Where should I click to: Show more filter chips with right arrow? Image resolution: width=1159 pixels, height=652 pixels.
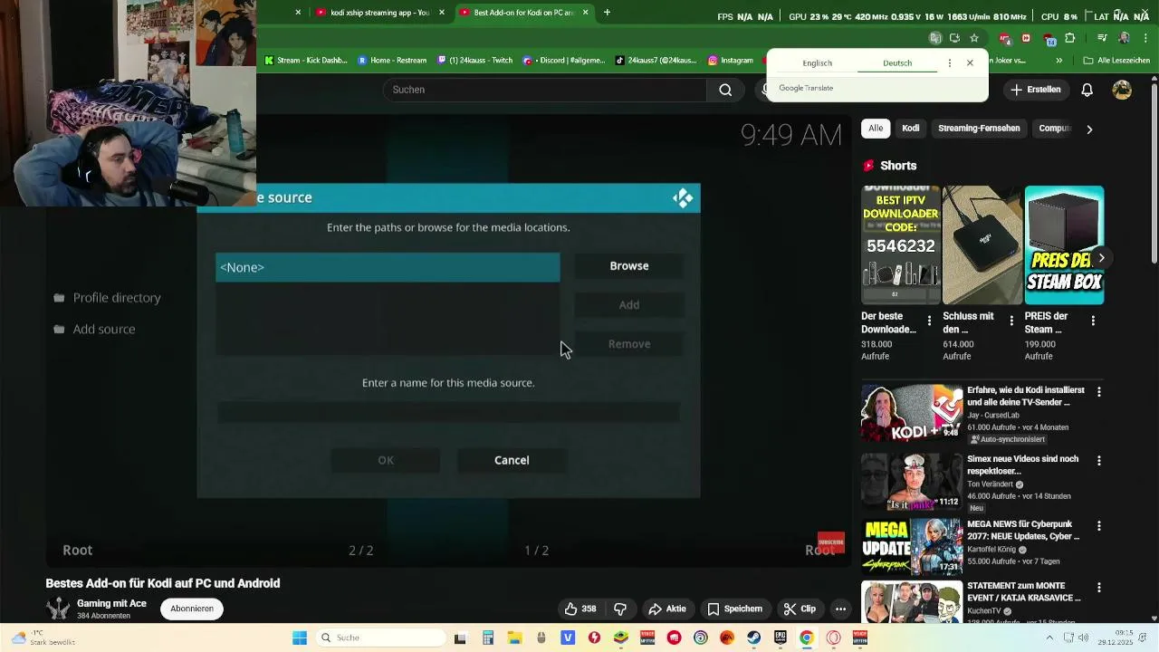tap(1089, 129)
